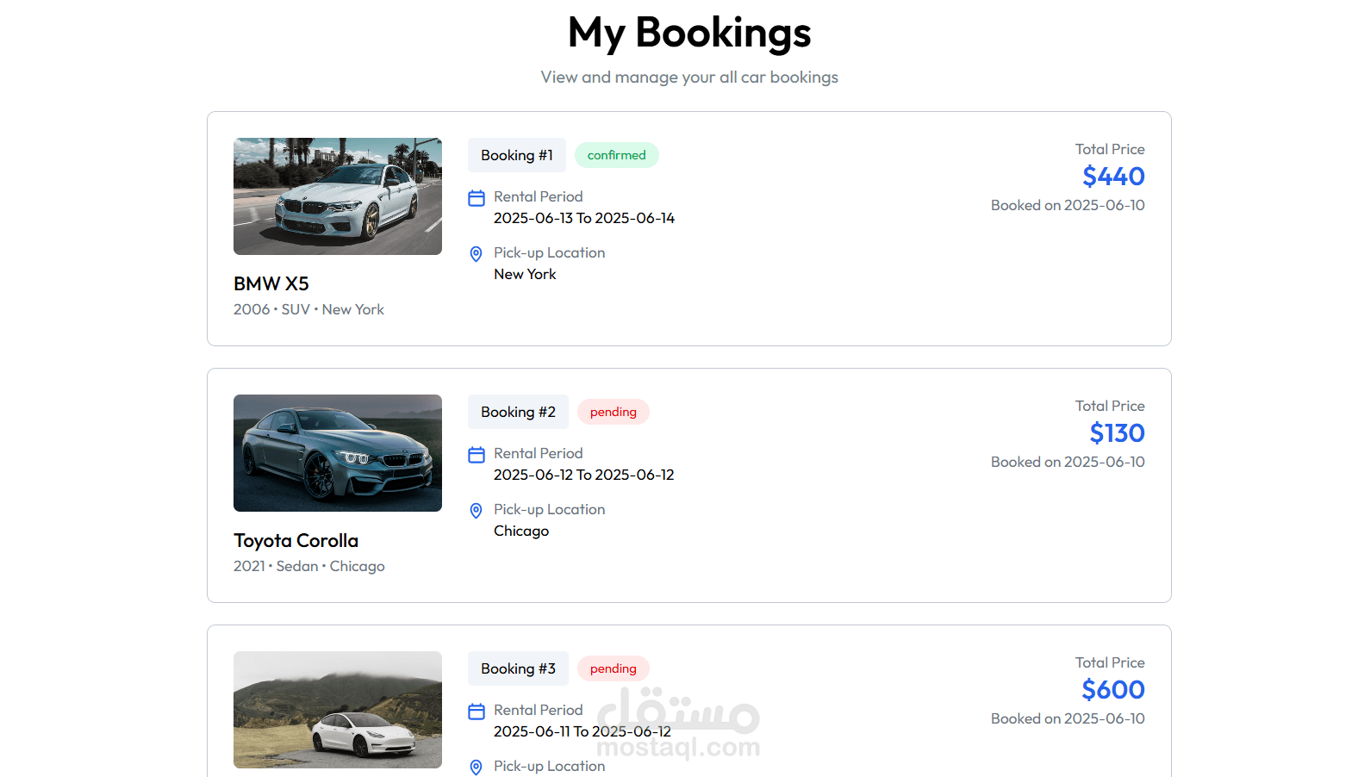Click calendar icon in Booking #1
Screen dimensions: 1358x777
pyautogui.click(x=477, y=198)
